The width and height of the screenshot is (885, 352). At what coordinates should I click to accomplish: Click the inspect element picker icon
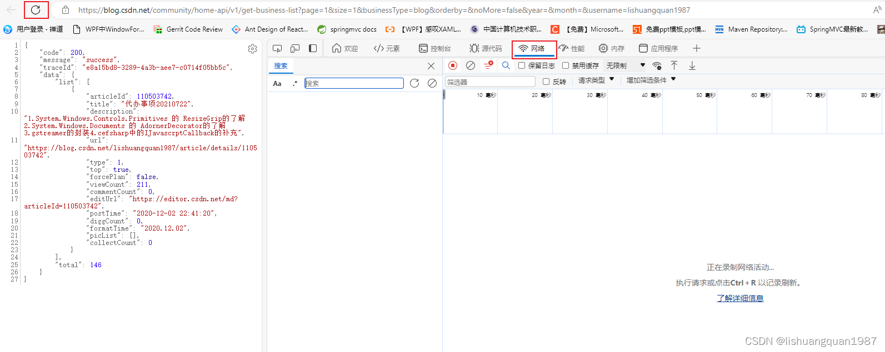coord(277,48)
